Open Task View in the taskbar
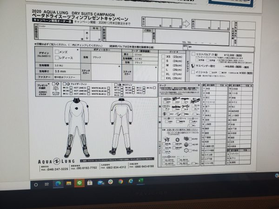The width and height of the screenshot is (279, 209). pos(47,183)
